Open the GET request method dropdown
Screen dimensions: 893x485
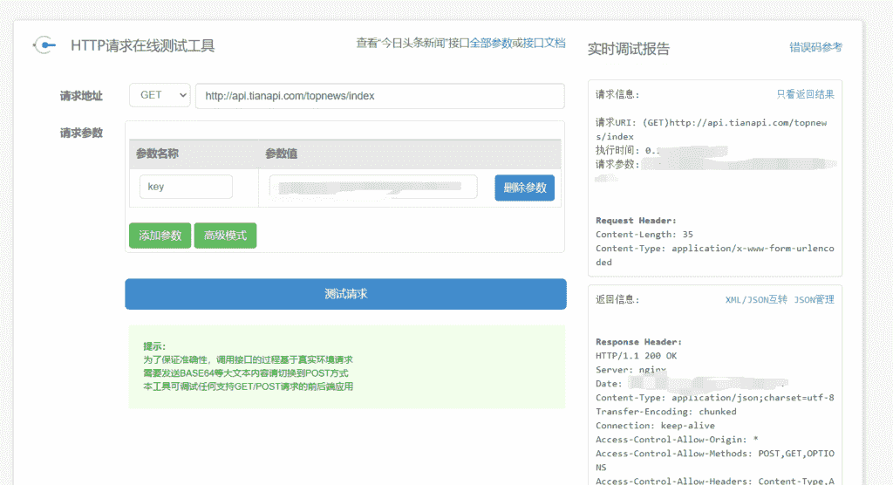[x=160, y=95]
